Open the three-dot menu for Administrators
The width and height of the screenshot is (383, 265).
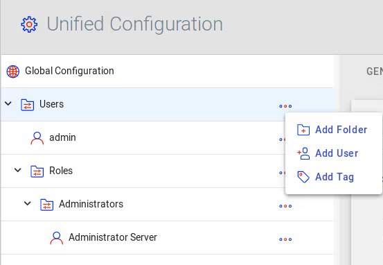(x=285, y=206)
